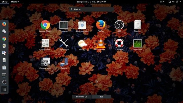Click the battery icon in top bar
The height and width of the screenshot is (103, 183).
pos(177,2)
